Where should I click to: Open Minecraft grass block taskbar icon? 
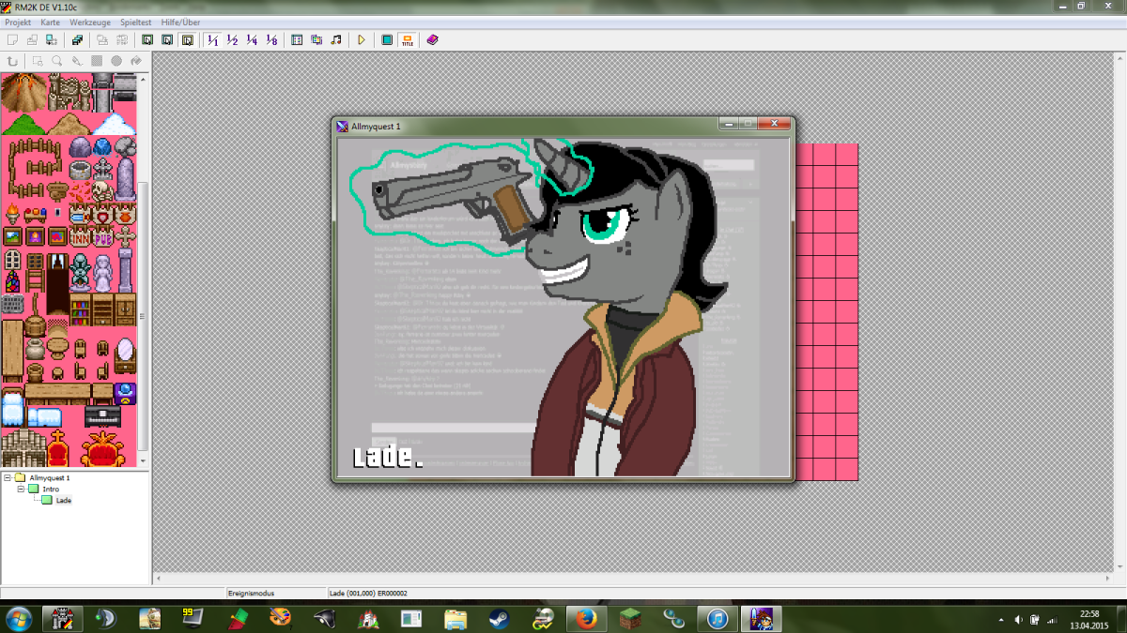(x=630, y=619)
